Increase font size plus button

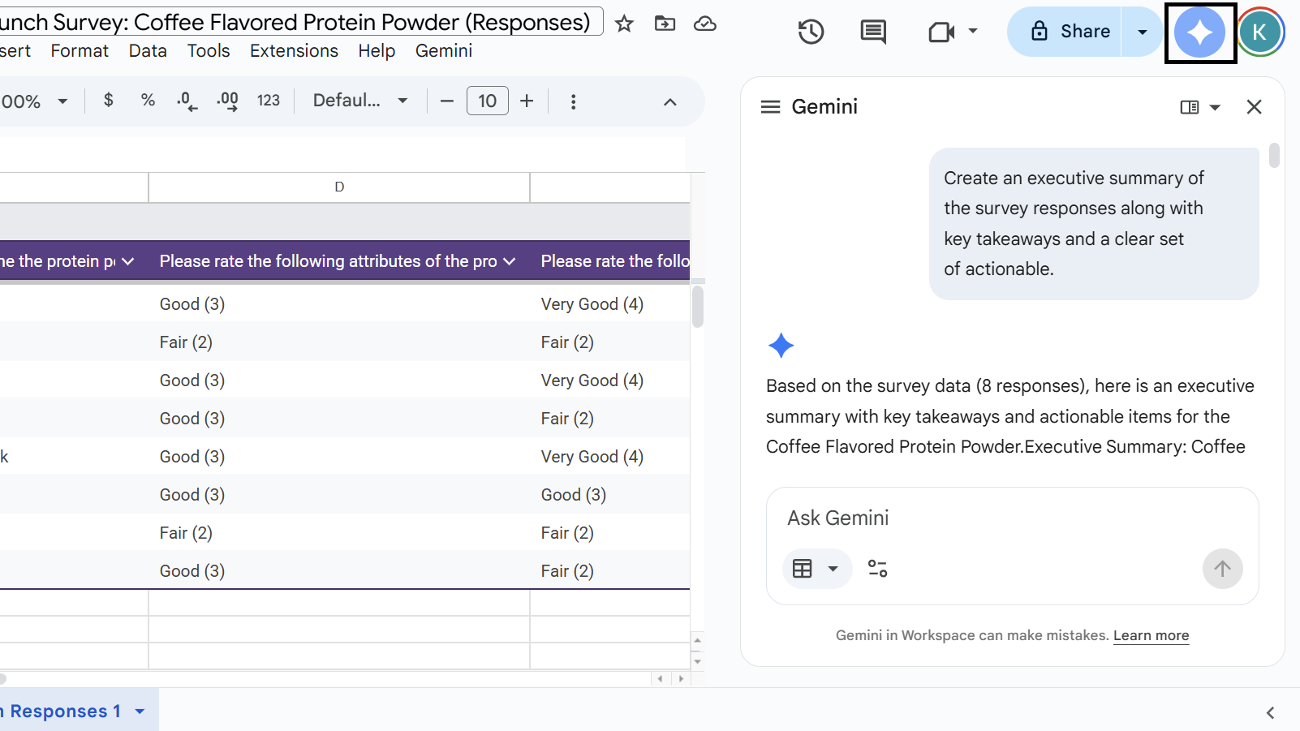(x=527, y=101)
